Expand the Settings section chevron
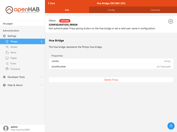177x132 pixels. click(41, 36)
